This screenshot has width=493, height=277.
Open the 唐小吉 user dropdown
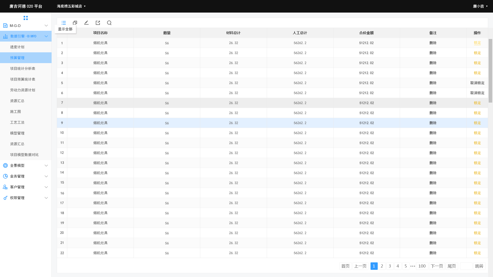click(x=480, y=6)
